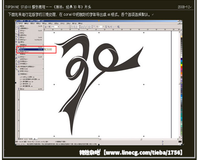
Task: Expand 获取图像 (Acquire Image) submenu
Action: (x=30, y=45)
